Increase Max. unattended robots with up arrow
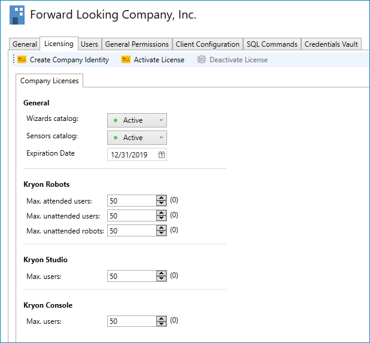Screen dimensions: 370x343 point(162,228)
